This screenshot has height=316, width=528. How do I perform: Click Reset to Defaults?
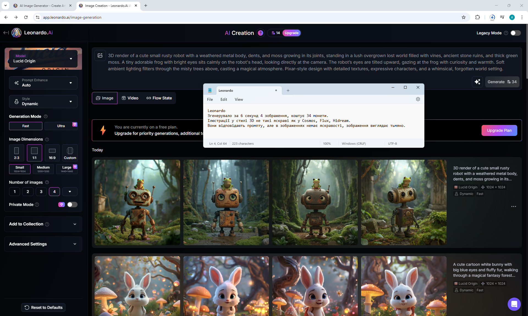tap(43, 307)
